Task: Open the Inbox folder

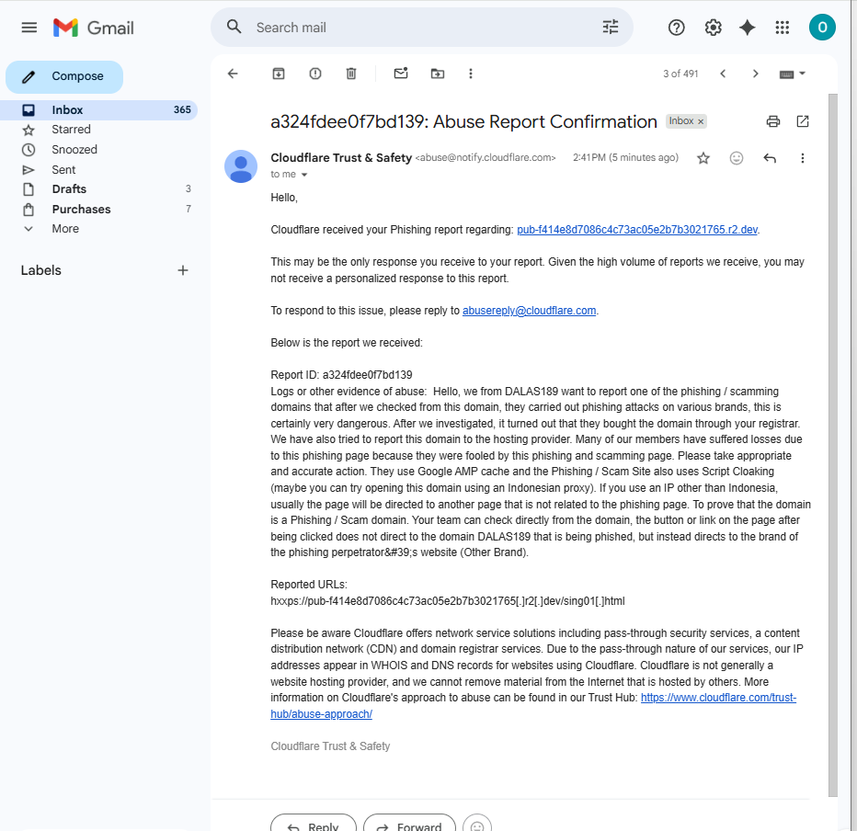Action: click(x=99, y=109)
